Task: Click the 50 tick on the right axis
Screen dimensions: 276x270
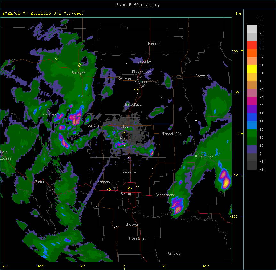Action: pos(237,92)
